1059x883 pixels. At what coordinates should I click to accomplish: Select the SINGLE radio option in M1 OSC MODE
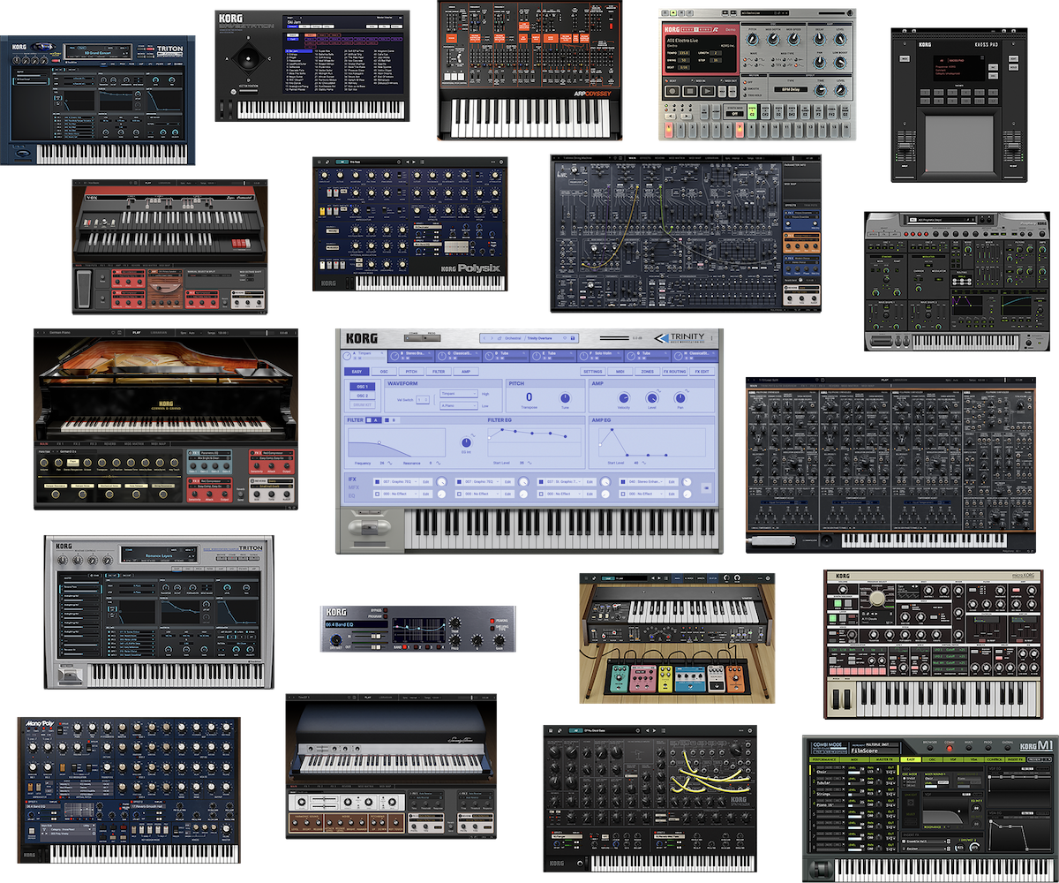pos(905,779)
